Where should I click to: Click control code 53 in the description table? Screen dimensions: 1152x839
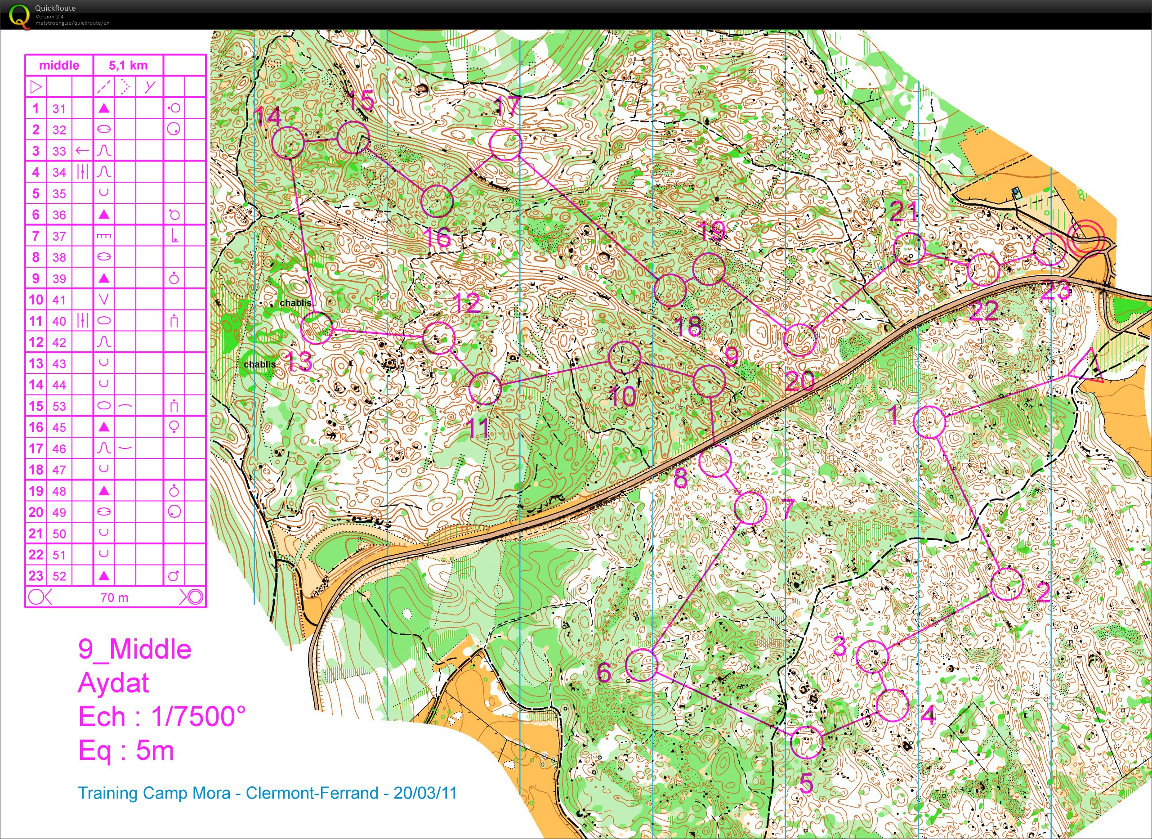click(59, 406)
